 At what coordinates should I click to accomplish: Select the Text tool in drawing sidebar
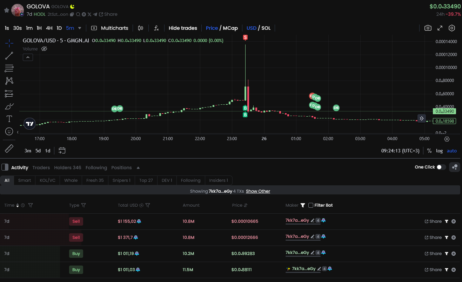pos(9,119)
